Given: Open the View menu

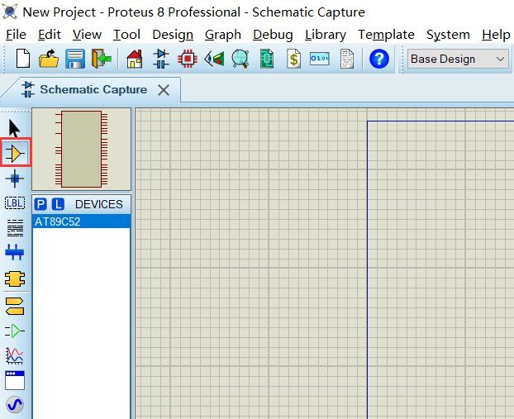Looking at the screenshot, I should point(88,35).
